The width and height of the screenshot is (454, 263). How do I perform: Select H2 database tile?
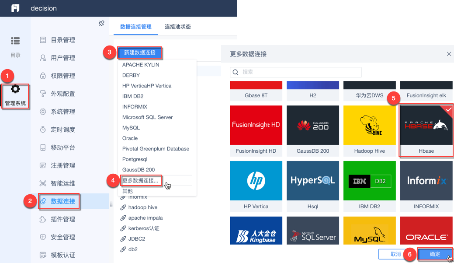[x=313, y=91]
